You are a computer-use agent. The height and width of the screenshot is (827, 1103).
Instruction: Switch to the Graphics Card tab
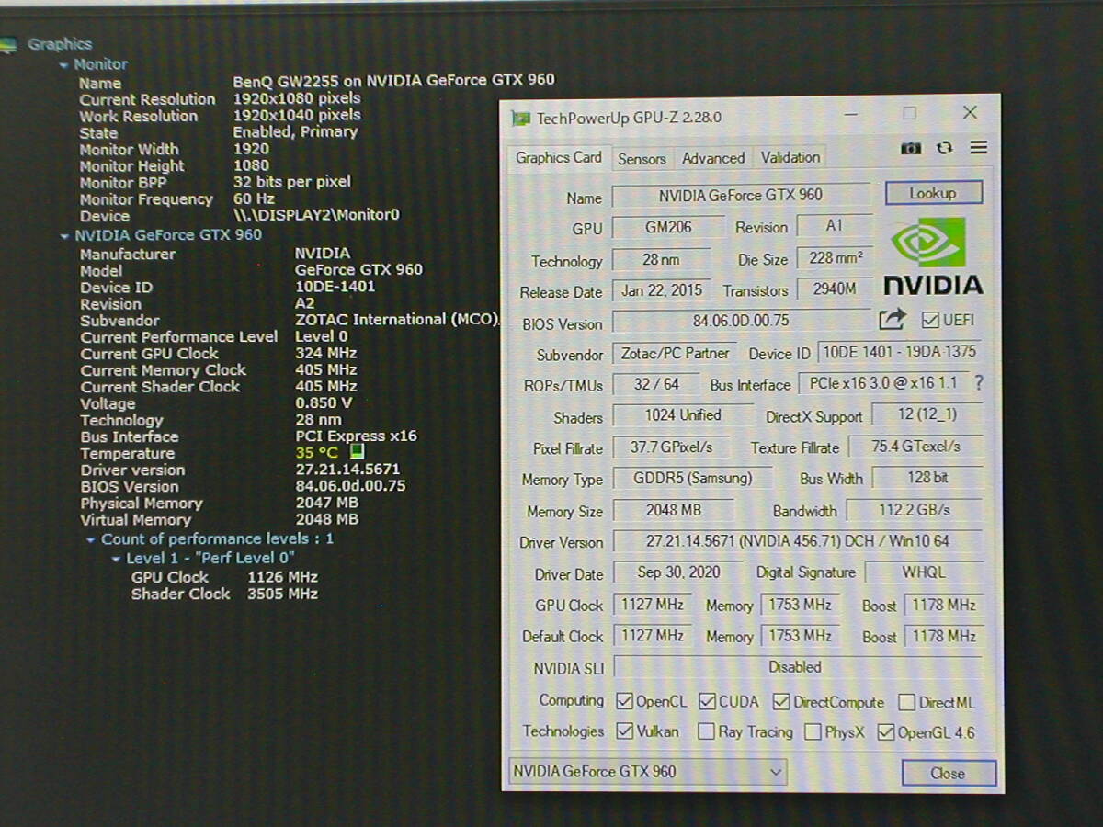(559, 157)
